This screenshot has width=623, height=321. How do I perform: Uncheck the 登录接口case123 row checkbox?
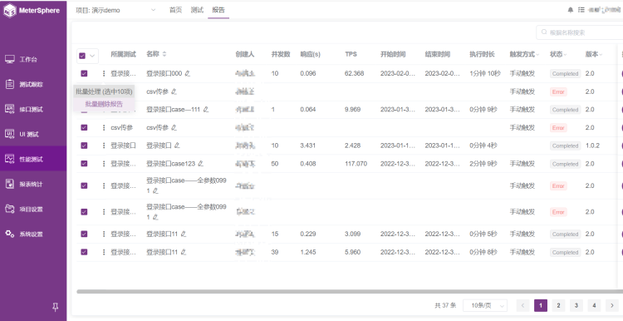pyautogui.click(x=84, y=164)
